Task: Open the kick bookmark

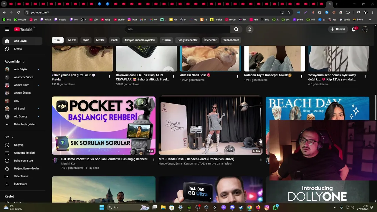Action: pyautogui.click(x=6, y=20)
